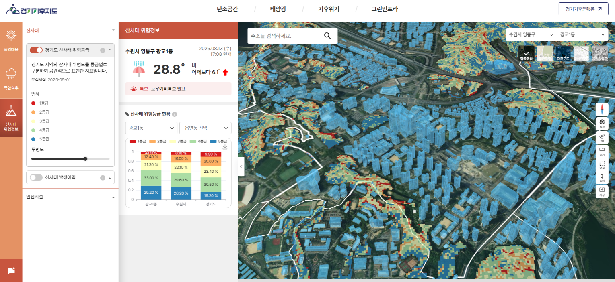Select the 거리 distance measure tool
This screenshot has width=615, height=282.
click(602, 151)
